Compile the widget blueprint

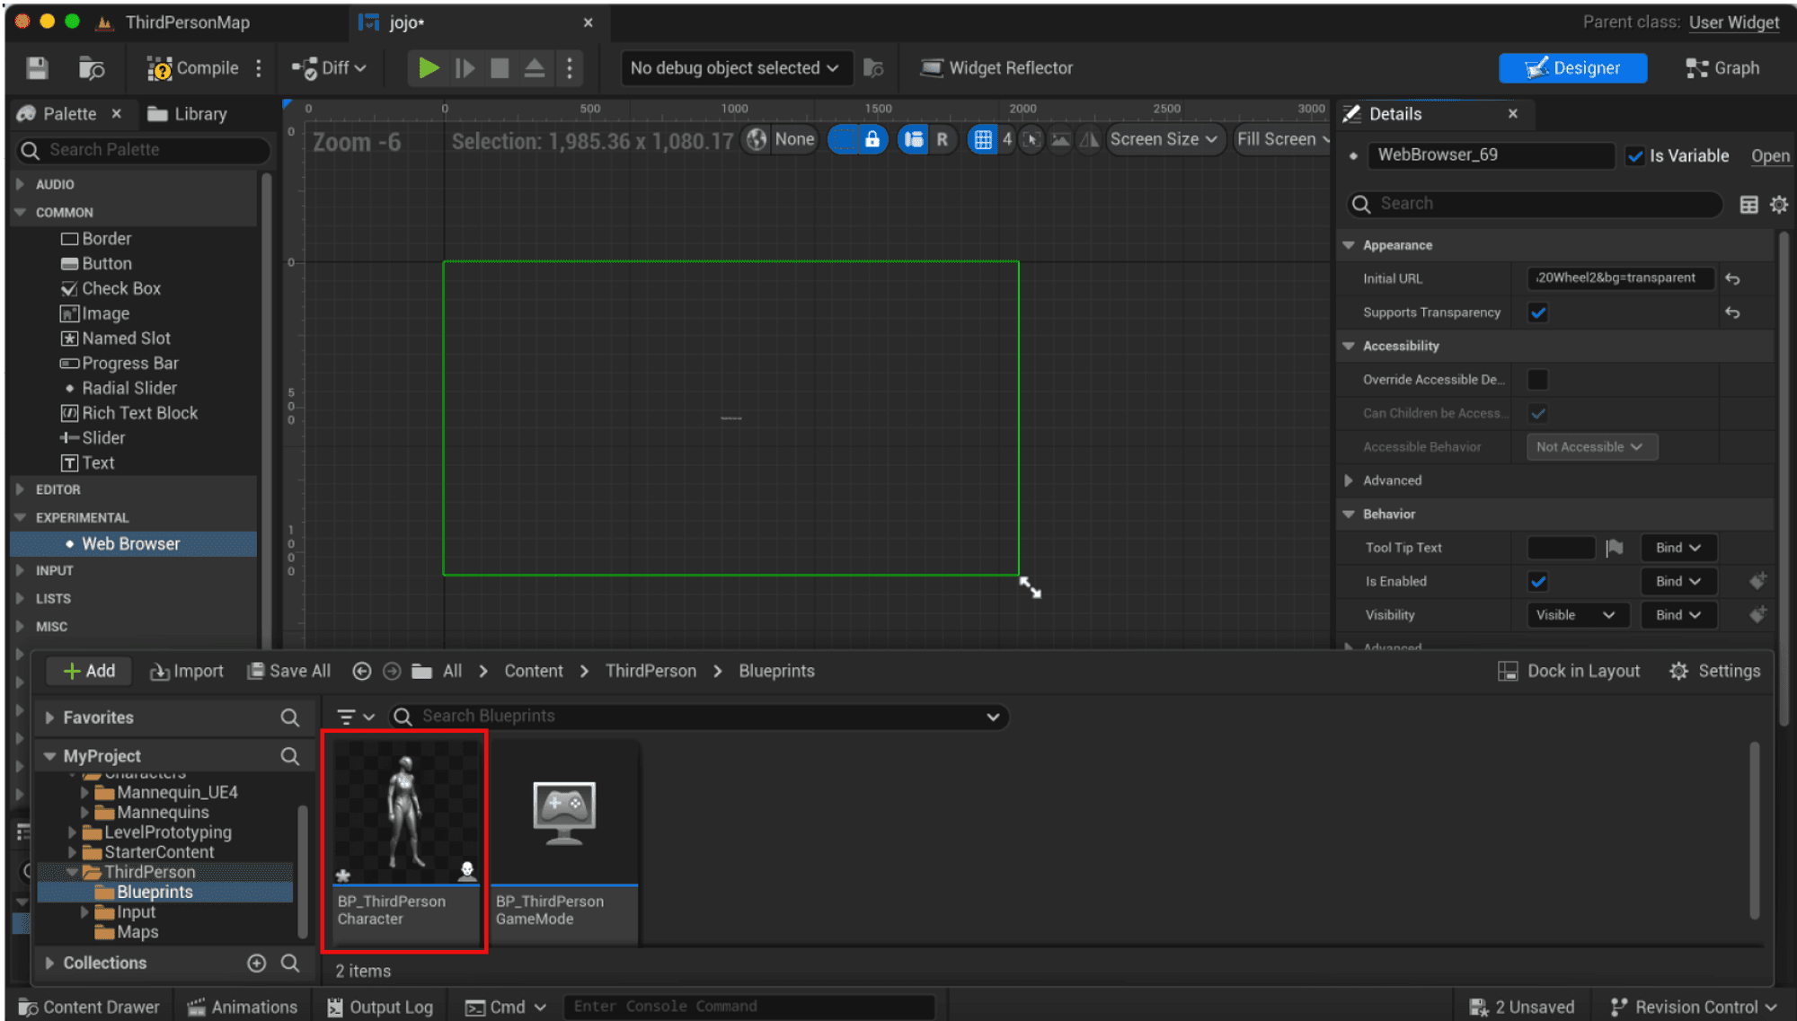(193, 68)
